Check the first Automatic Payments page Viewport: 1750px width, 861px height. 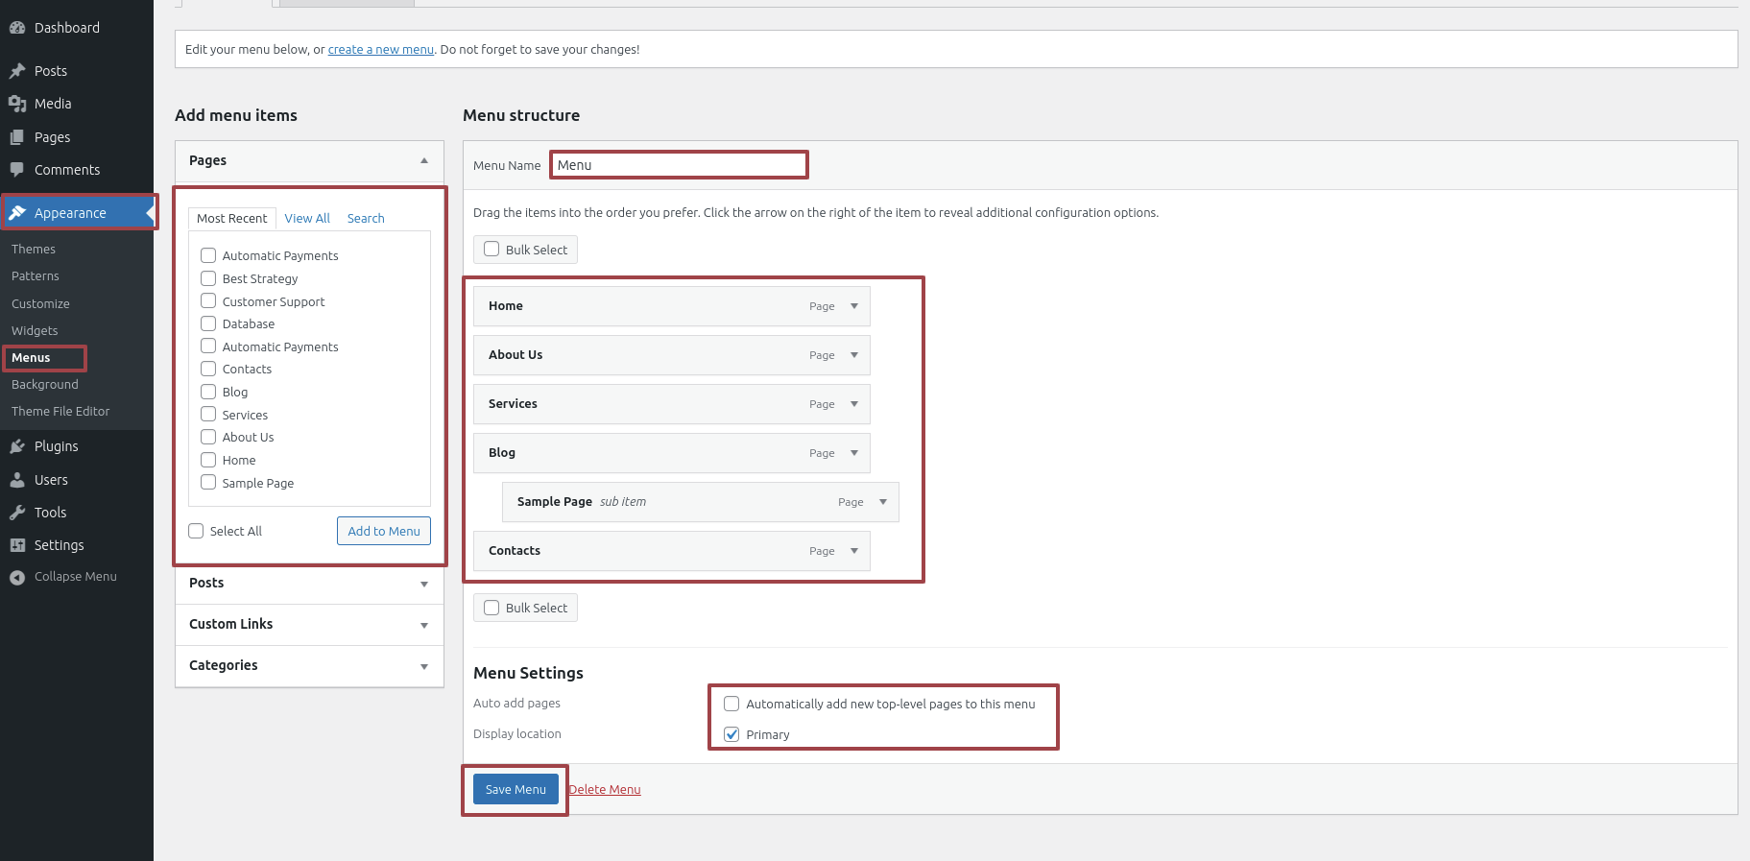208,255
